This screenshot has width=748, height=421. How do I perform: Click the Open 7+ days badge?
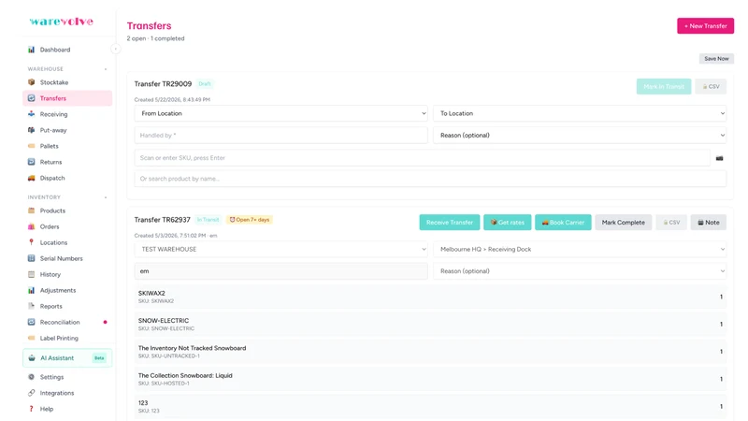(x=250, y=220)
